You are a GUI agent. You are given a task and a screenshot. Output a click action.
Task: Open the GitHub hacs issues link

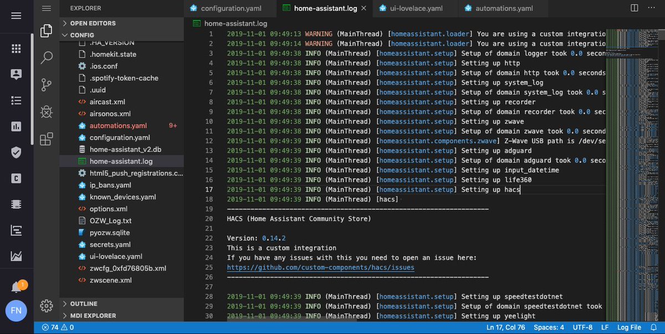(320, 267)
